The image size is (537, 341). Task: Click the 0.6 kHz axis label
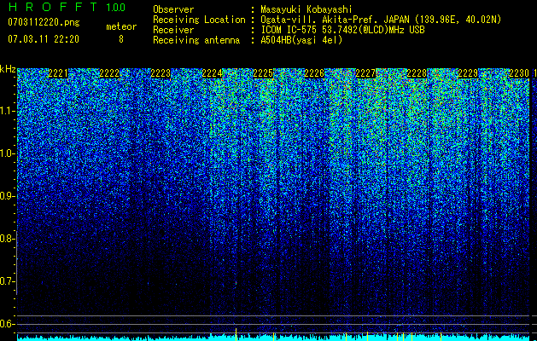[x=8, y=324]
